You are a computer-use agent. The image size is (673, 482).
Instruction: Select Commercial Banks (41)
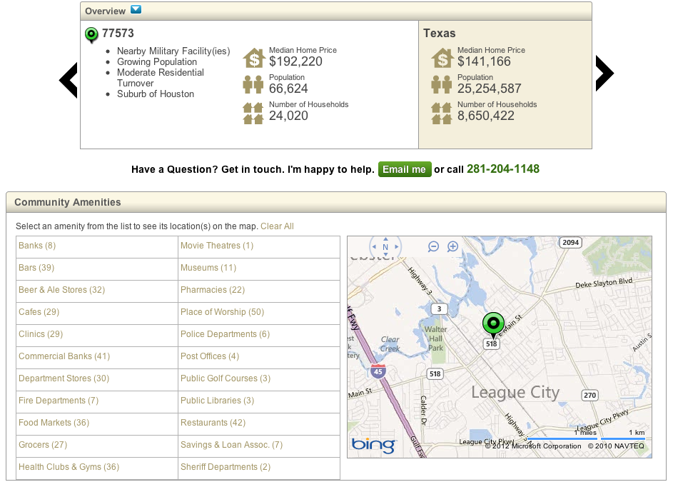pyautogui.click(x=64, y=356)
